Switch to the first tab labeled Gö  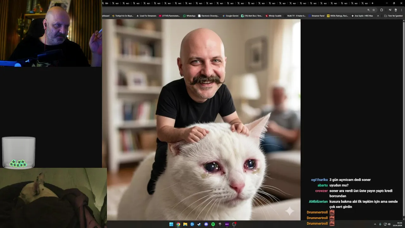pyautogui.click(x=105, y=3)
